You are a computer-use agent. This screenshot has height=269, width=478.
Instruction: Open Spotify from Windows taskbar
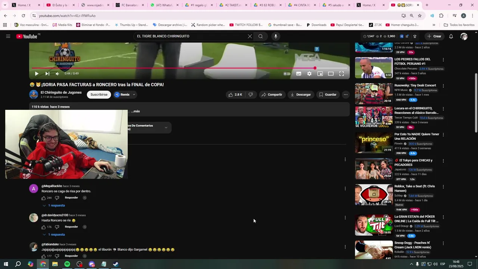pos(67,264)
